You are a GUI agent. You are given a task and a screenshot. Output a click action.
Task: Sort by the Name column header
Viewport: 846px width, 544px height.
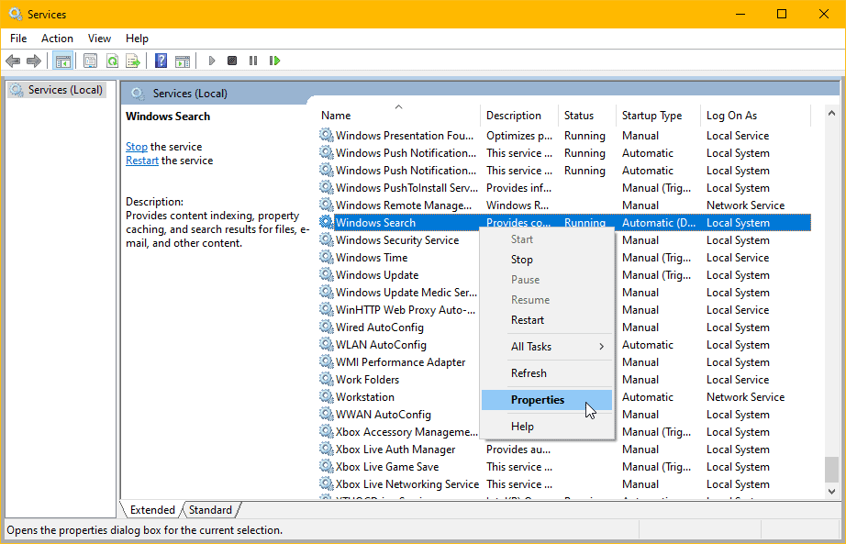click(x=399, y=116)
